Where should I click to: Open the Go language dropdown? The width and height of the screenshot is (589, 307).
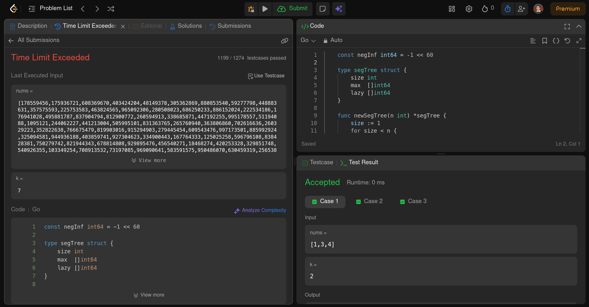pos(307,40)
